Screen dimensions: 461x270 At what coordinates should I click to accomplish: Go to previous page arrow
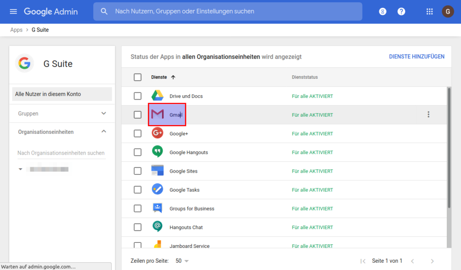(x=413, y=261)
